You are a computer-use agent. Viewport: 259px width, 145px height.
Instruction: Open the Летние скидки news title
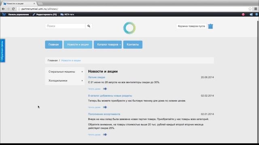(96, 77)
